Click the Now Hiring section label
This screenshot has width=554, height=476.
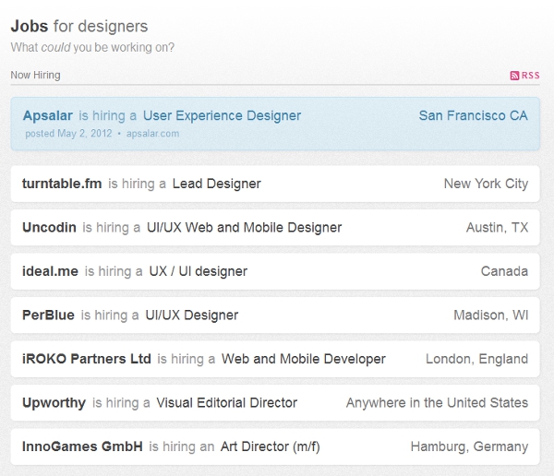pyautogui.click(x=35, y=75)
